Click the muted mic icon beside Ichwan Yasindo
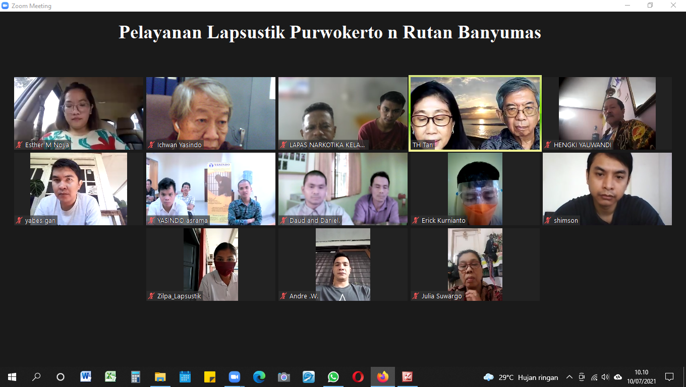This screenshot has height=387, width=686. pos(151,145)
